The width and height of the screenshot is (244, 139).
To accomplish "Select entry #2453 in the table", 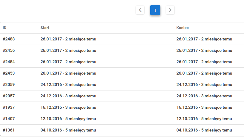I will point(9,73).
